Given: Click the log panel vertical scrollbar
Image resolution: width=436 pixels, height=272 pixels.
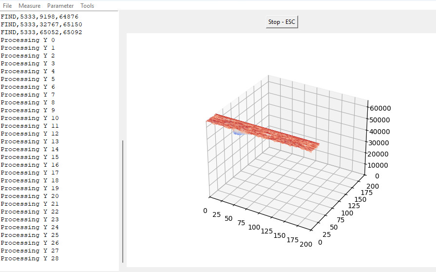Looking at the screenshot, I should tap(123, 201).
